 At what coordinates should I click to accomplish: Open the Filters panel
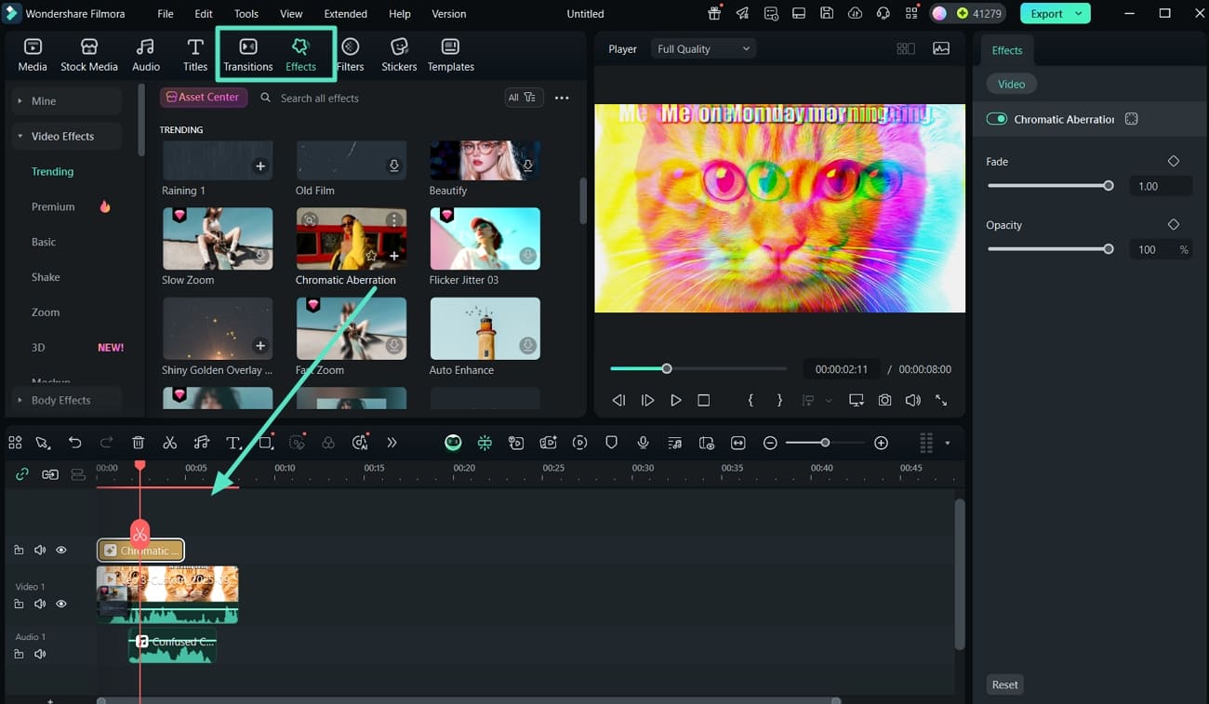point(351,55)
